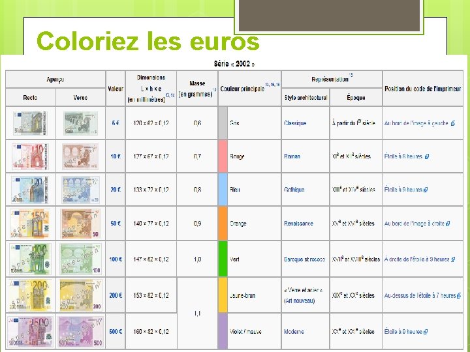Select the 500 euro verso banknote image
The height and width of the screenshot is (352, 470).
[81, 331]
